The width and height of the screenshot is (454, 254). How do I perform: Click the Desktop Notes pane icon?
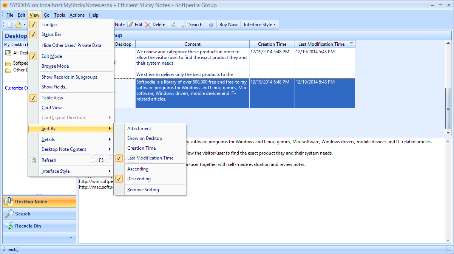[9, 201]
